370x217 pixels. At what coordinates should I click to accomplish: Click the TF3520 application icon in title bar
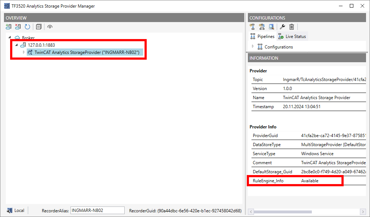coord(7,6)
